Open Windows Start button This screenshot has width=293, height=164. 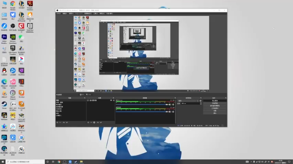[x=3, y=162]
